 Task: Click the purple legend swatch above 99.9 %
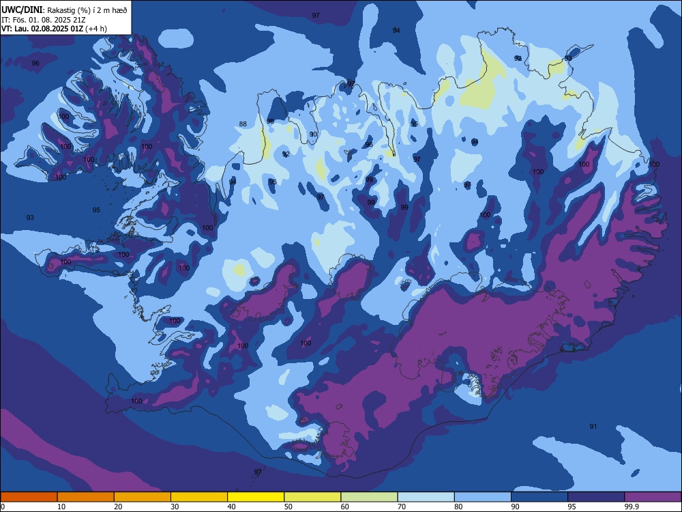coord(653,497)
